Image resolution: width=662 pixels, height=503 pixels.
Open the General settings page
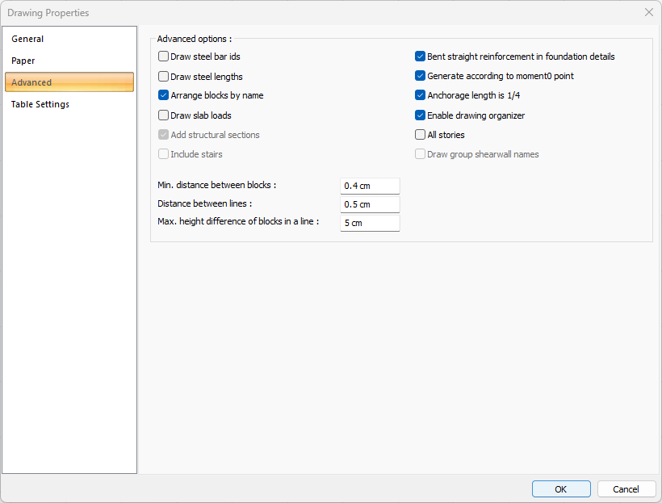tap(28, 39)
